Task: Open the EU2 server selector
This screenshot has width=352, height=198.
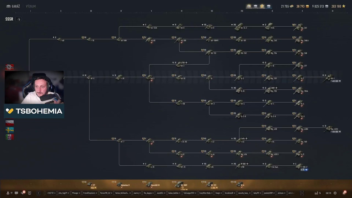Action: click(328, 193)
